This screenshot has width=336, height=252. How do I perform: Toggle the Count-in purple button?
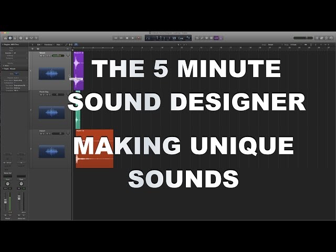coord(216,38)
